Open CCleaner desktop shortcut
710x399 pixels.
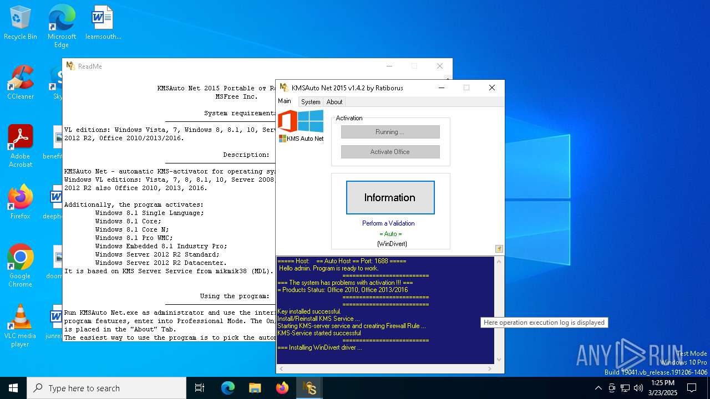(21, 83)
